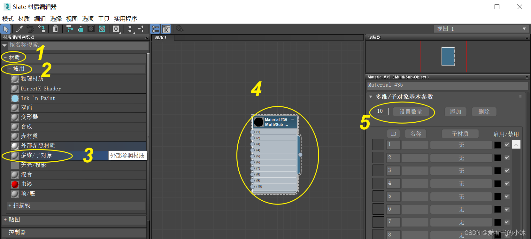Click 子材质 无 button for ID 1
This screenshot has width=531, height=239.
[x=461, y=145]
